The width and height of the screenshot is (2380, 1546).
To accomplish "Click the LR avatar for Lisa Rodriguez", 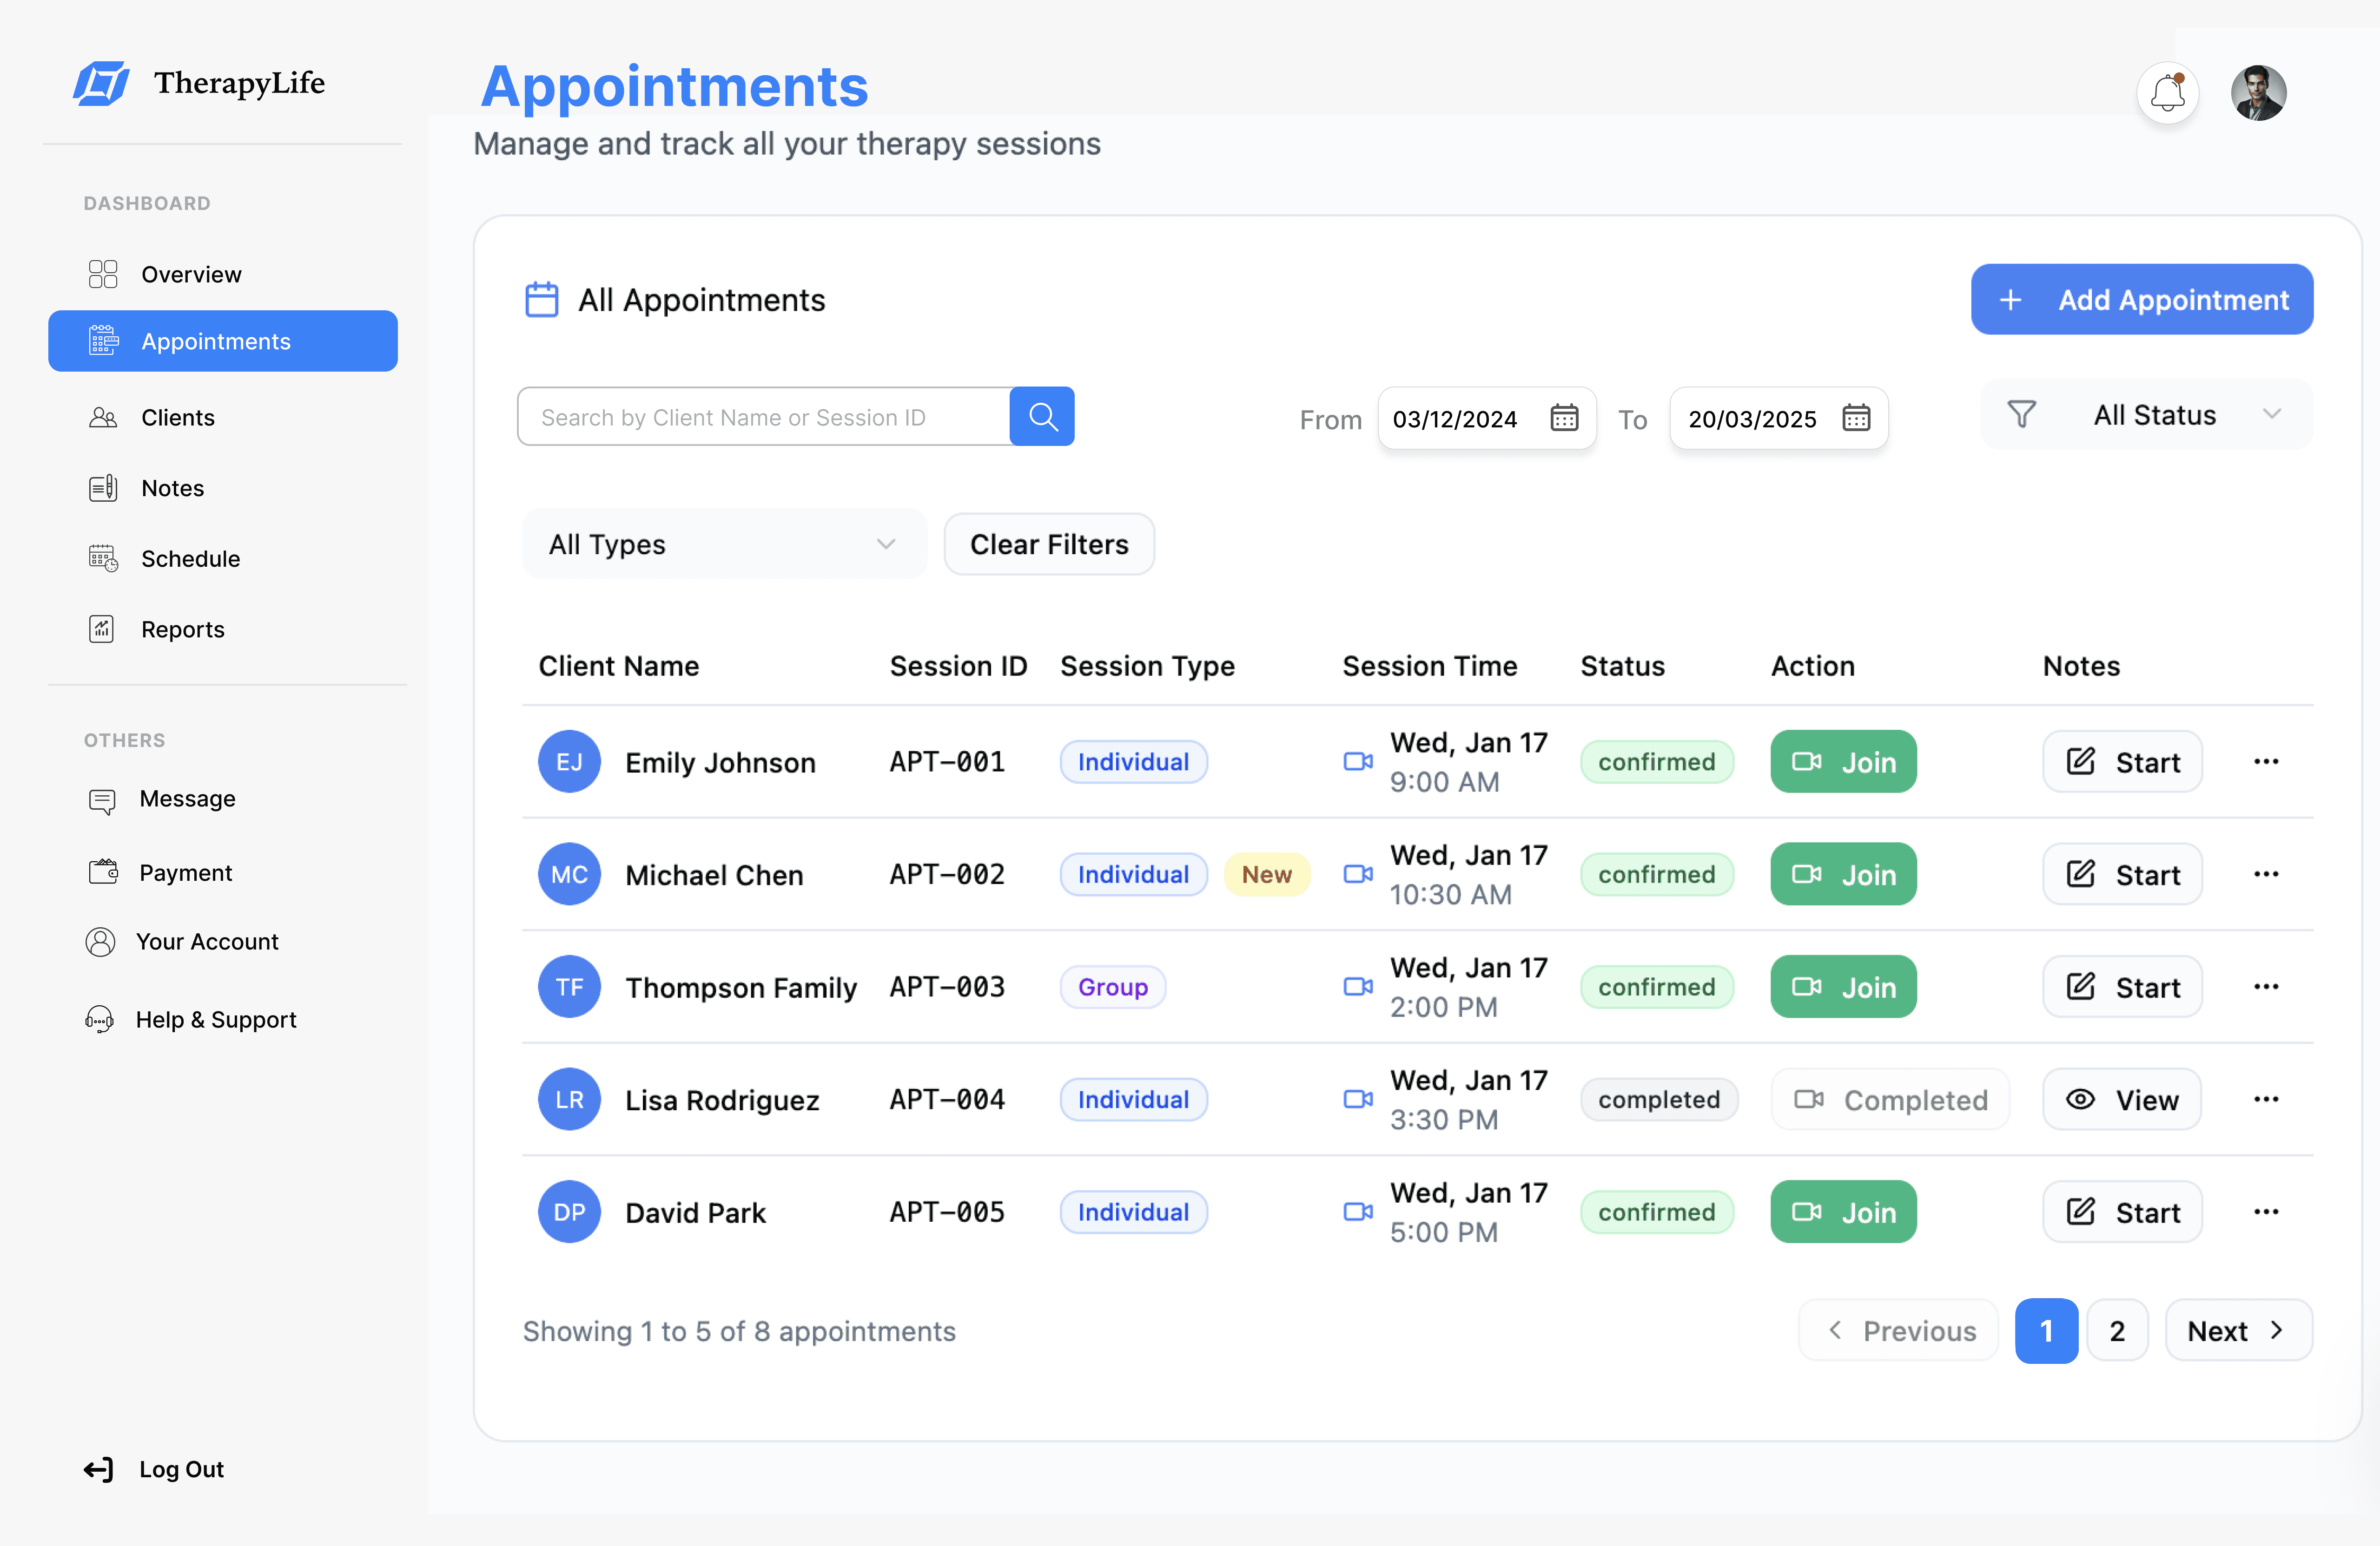I will click(x=569, y=1098).
